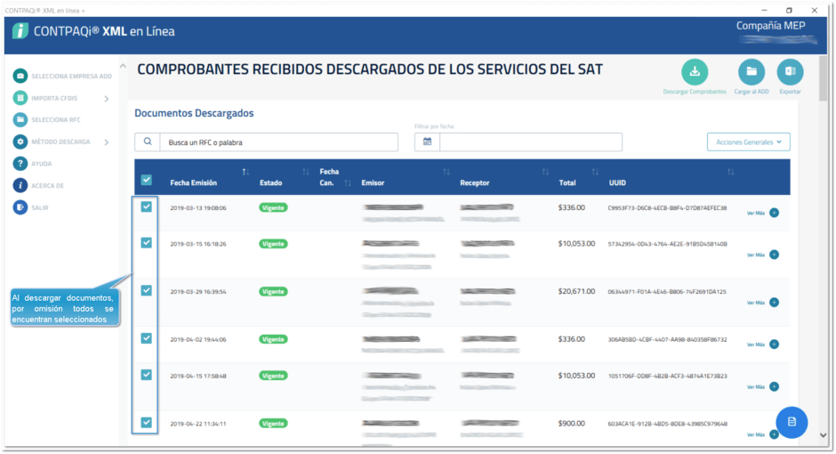Screen dimensions: 836x454
Task: Click the Selecciona RFC sidebar icon
Action: pyautogui.click(x=20, y=119)
